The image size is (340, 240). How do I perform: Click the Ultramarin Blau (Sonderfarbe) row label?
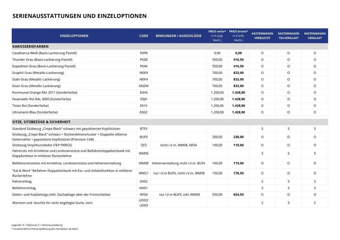[35, 112]
